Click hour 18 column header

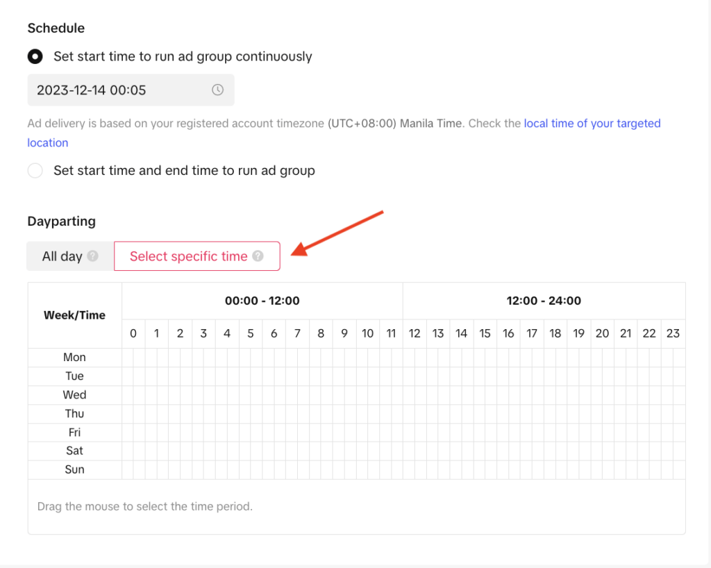point(555,333)
